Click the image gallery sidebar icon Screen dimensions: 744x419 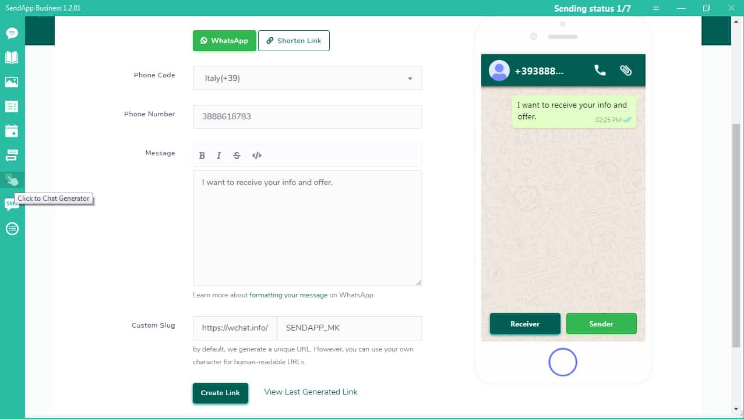[x=12, y=82]
